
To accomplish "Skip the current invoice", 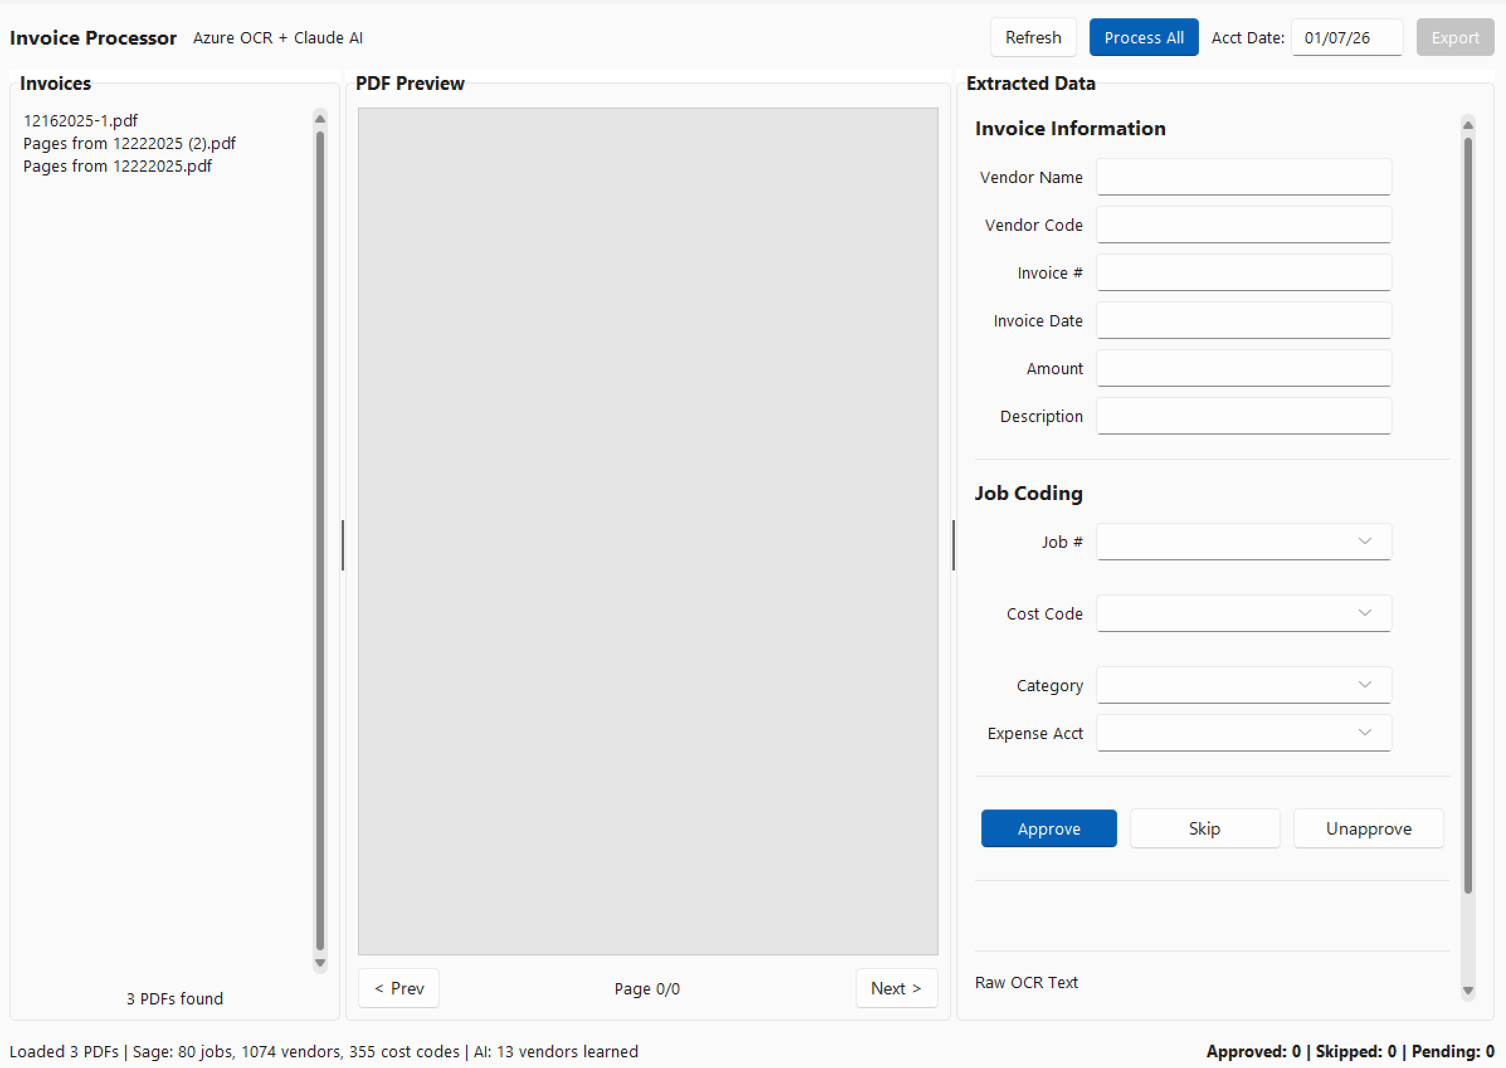I will (x=1204, y=828).
